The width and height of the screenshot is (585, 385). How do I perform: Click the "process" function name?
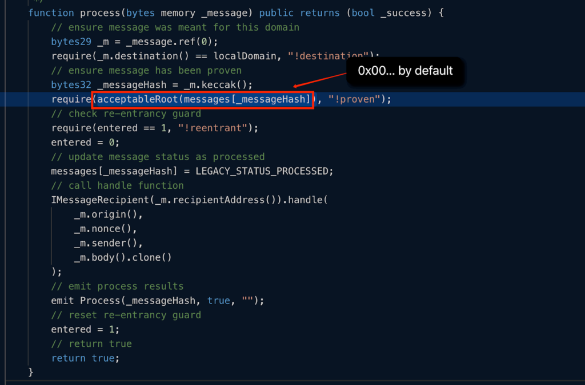coord(100,13)
